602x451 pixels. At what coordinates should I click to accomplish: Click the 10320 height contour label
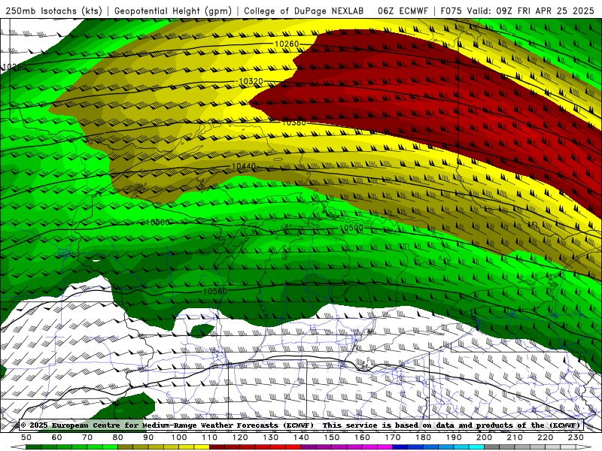pos(251,81)
